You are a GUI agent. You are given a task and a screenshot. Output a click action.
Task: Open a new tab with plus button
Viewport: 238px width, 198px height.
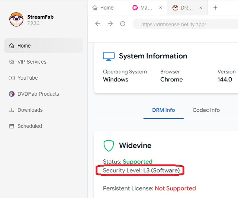(215, 8)
